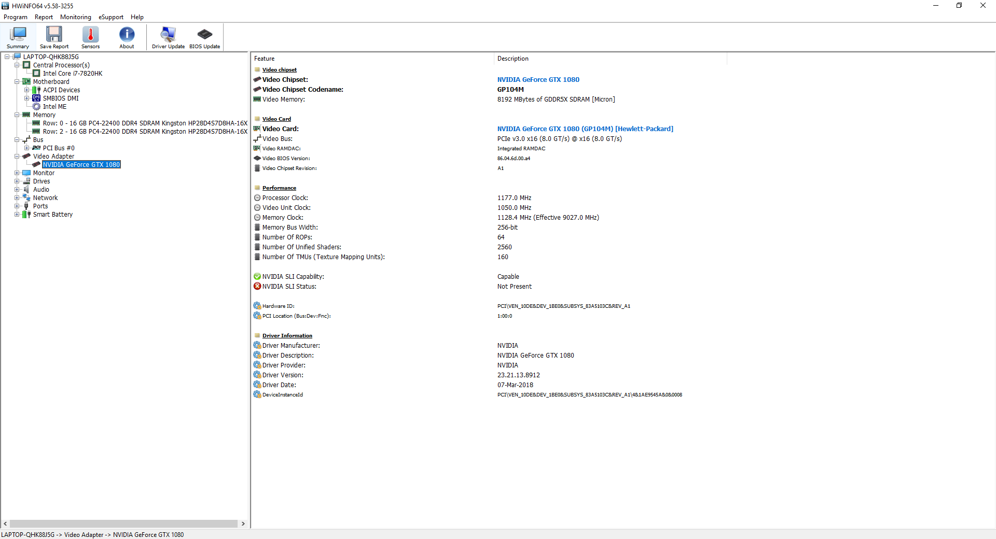Click the Network node icon

[26, 198]
